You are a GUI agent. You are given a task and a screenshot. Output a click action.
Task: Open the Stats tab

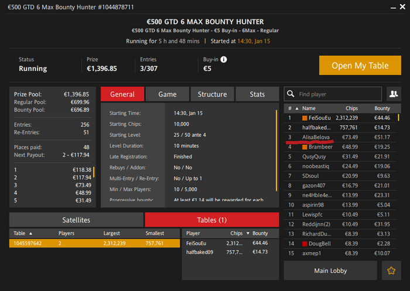257,94
